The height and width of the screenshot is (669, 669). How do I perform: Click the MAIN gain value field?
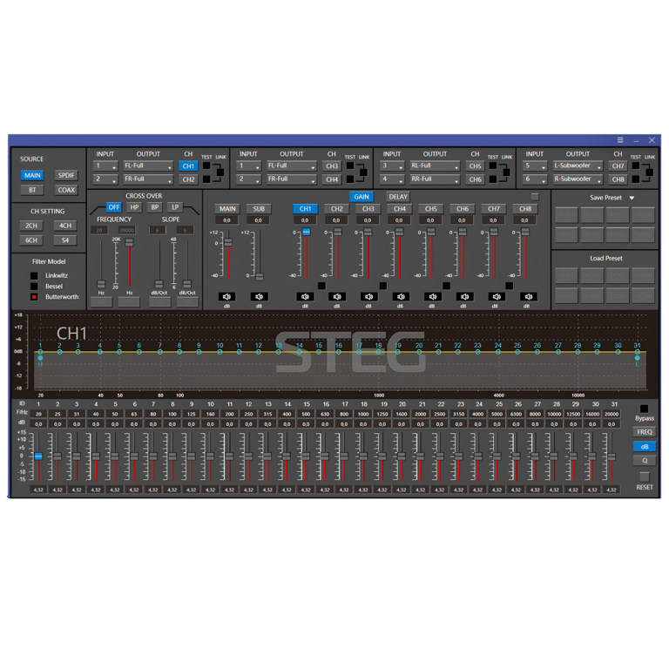pos(227,220)
